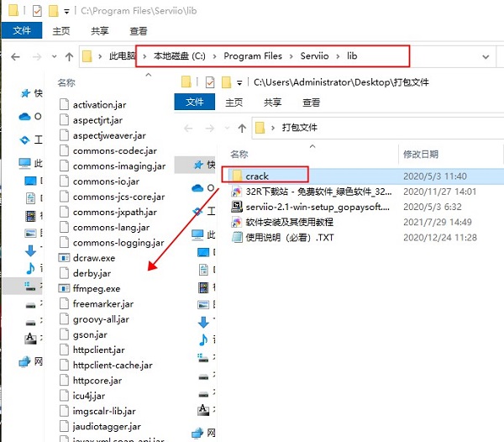Viewport: 504px width, 442px height.
Task: Select imgscalr-lib.jar file
Action: tap(97, 412)
